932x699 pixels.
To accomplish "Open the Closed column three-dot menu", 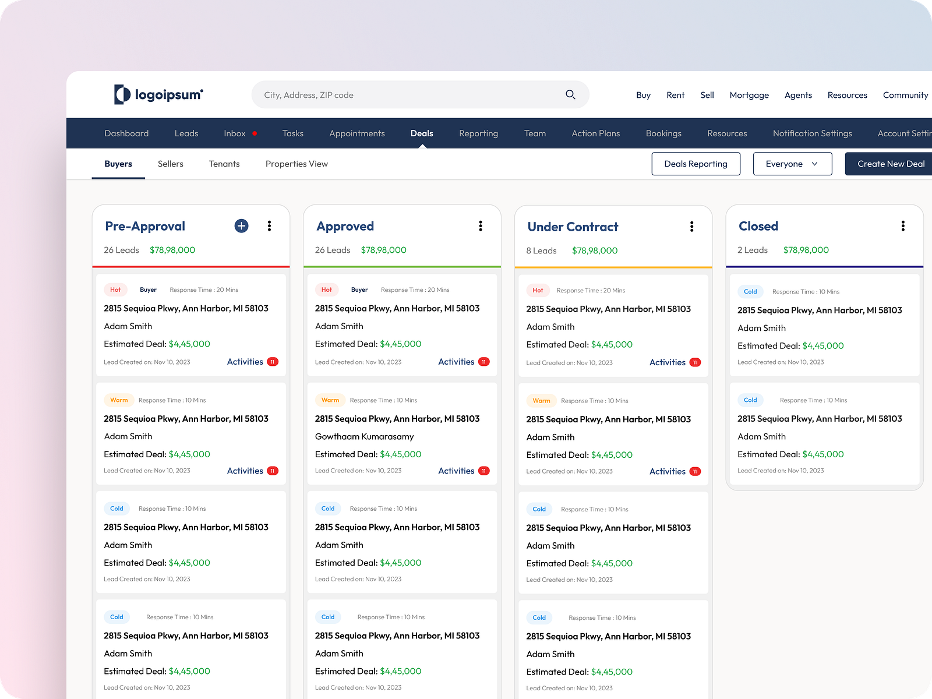I will [903, 226].
